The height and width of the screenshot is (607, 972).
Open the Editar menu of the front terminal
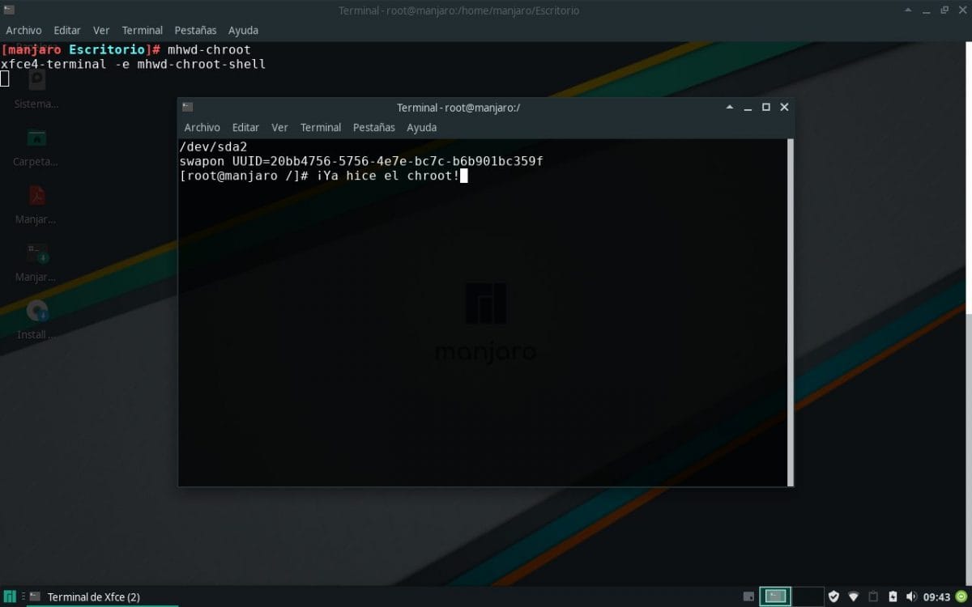pyautogui.click(x=245, y=127)
